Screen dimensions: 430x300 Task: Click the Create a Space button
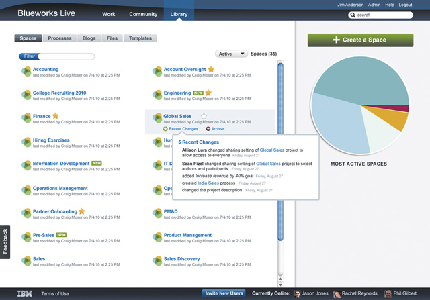pyautogui.click(x=360, y=40)
